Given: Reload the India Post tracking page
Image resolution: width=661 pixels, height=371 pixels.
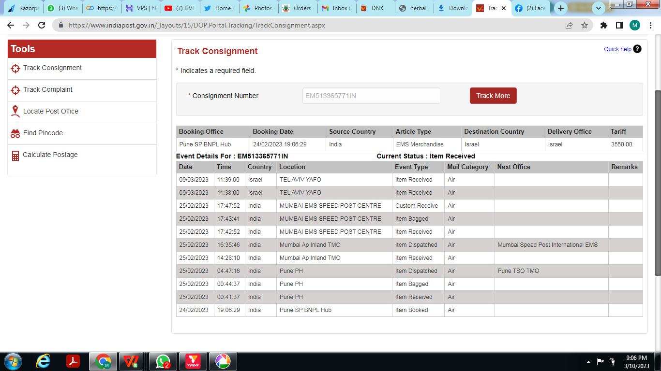Looking at the screenshot, I should (42, 25).
